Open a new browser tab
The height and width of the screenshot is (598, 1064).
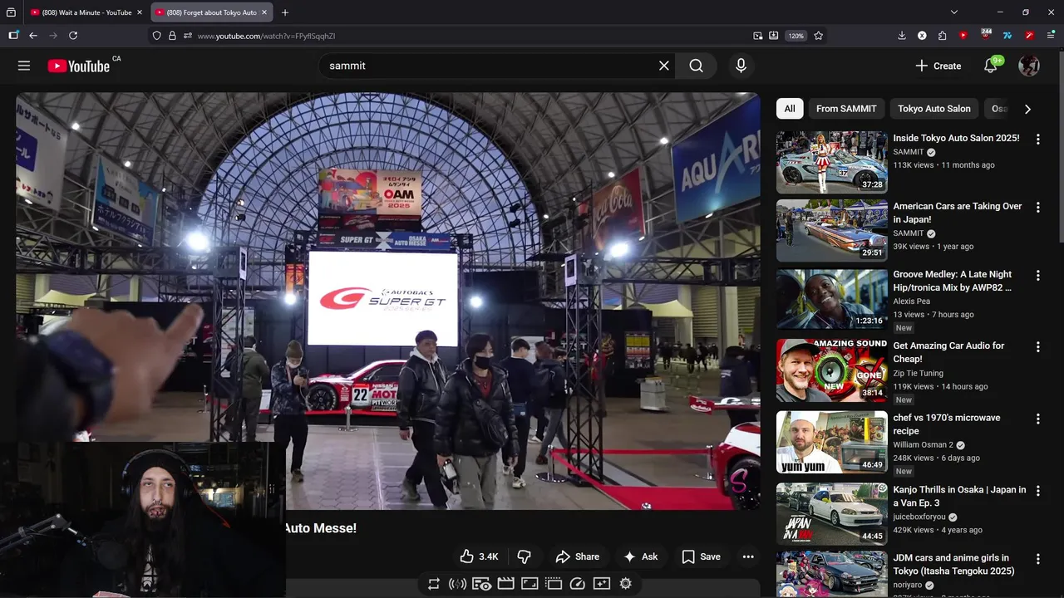285,12
